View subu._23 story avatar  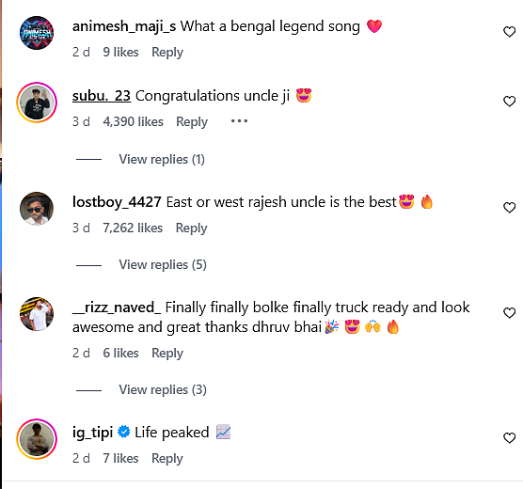37,103
